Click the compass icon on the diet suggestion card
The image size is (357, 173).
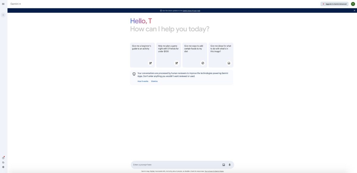[202, 63]
